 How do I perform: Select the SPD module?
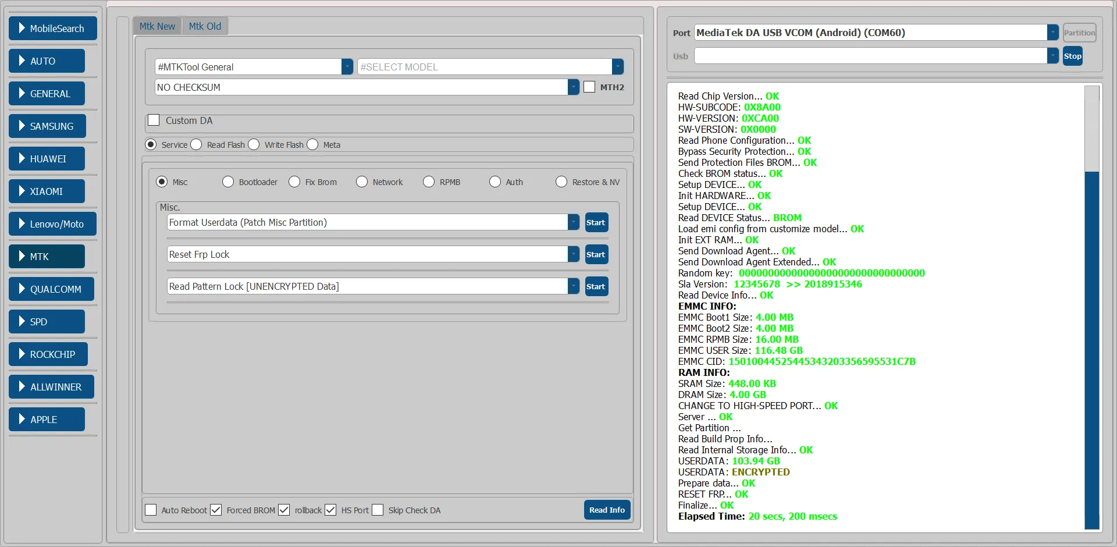click(x=47, y=322)
